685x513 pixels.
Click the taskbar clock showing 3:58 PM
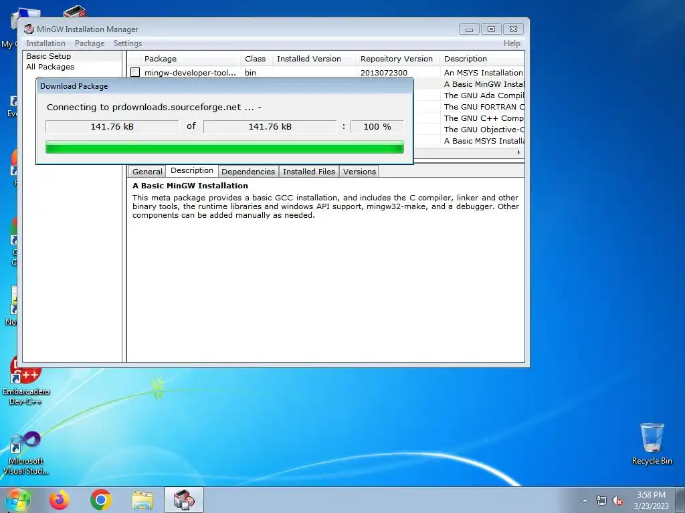[x=651, y=500]
